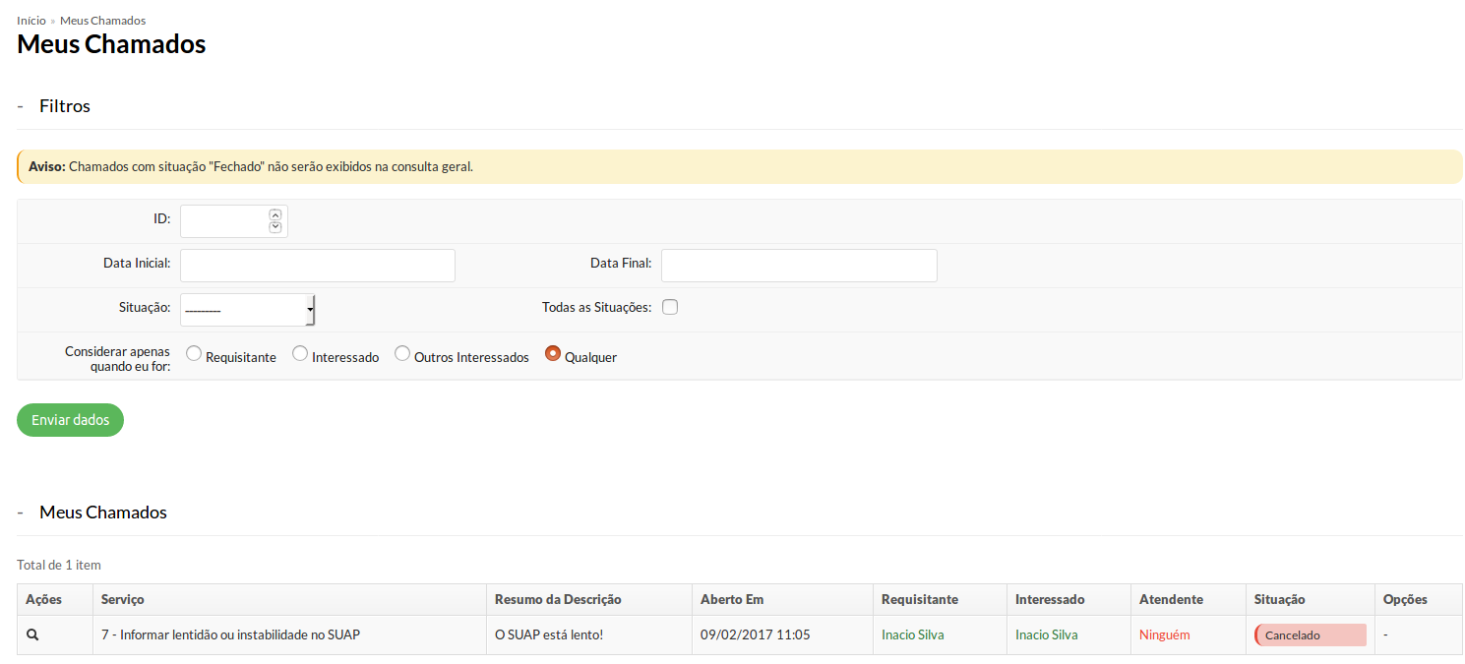Image resolution: width=1465 pixels, height=664 pixels.
Task: Select the Outros Interessados radio option
Action: point(402,354)
